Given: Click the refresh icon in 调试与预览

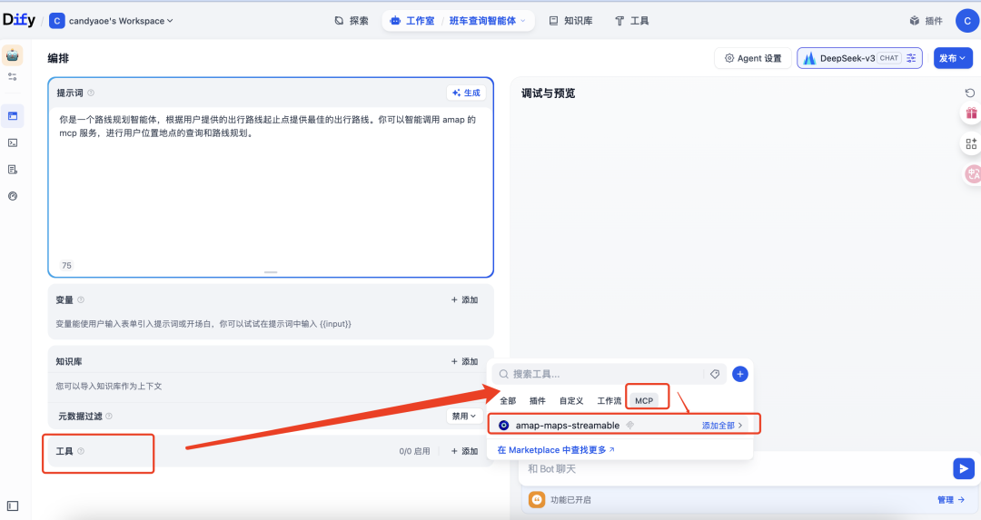Looking at the screenshot, I should (970, 93).
